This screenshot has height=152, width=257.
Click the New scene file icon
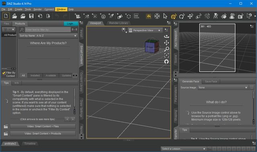(6, 16)
